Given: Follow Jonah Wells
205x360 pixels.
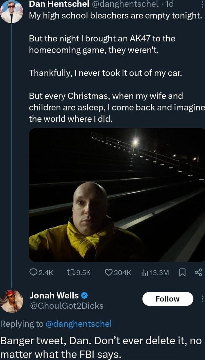Looking at the screenshot, I should (168, 299).
